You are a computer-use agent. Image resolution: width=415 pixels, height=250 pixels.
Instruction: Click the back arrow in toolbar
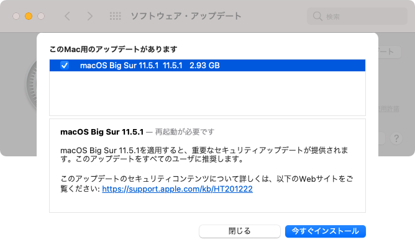tap(68, 16)
